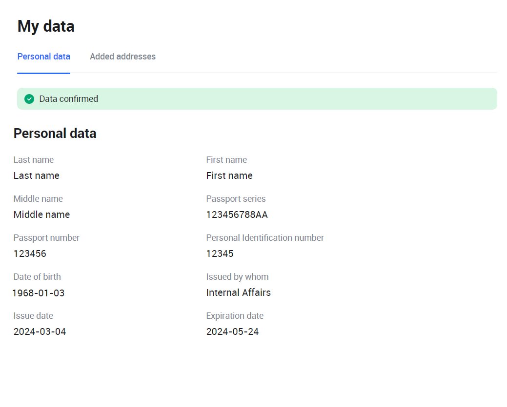Screen dimensions: 507x407
Task: Select the Personal data tab
Action: (44, 57)
